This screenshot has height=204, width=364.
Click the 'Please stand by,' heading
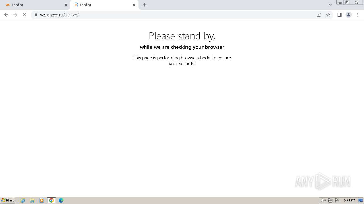point(182,36)
